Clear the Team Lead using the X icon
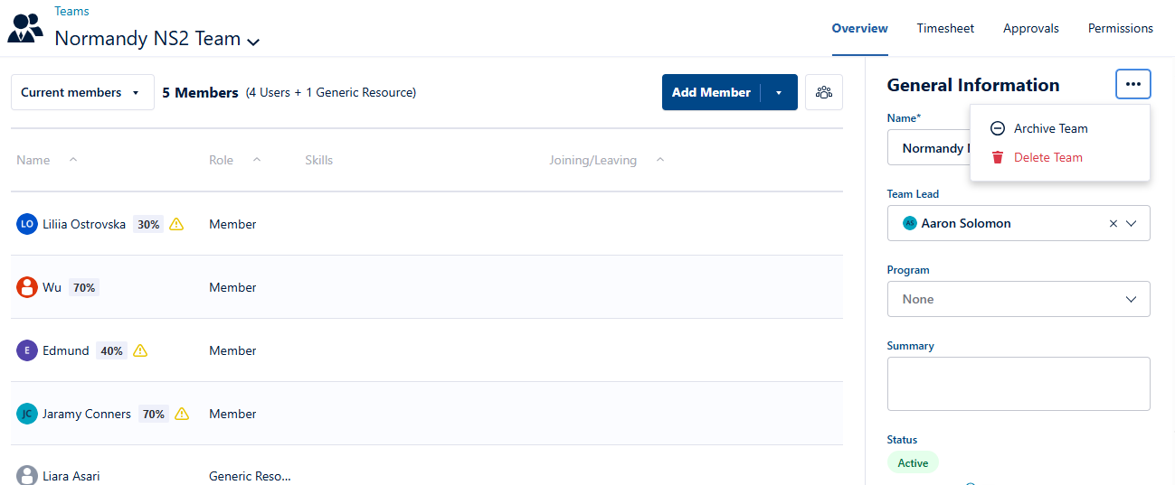1175x485 pixels. coord(1113,223)
